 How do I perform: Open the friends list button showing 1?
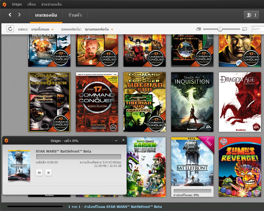(x=251, y=15)
